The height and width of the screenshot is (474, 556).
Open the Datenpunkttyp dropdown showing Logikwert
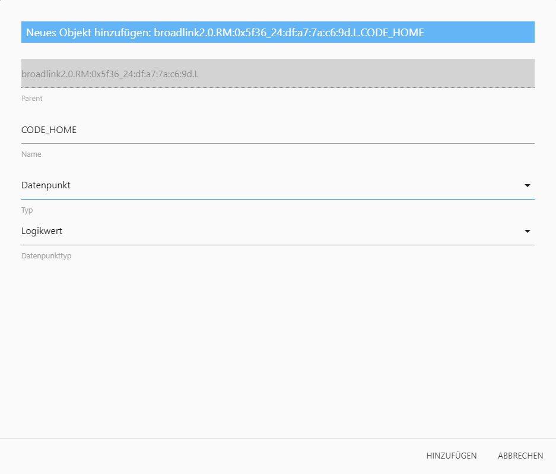click(278, 231)
